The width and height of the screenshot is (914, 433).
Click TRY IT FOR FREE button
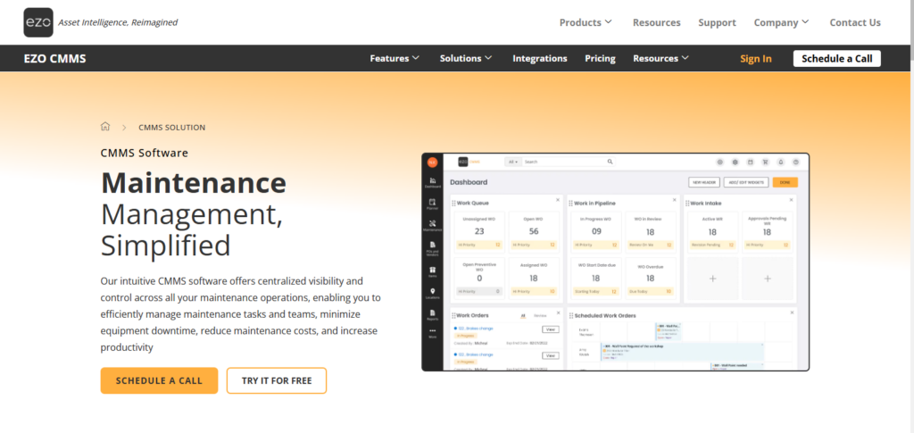(277, 380)
